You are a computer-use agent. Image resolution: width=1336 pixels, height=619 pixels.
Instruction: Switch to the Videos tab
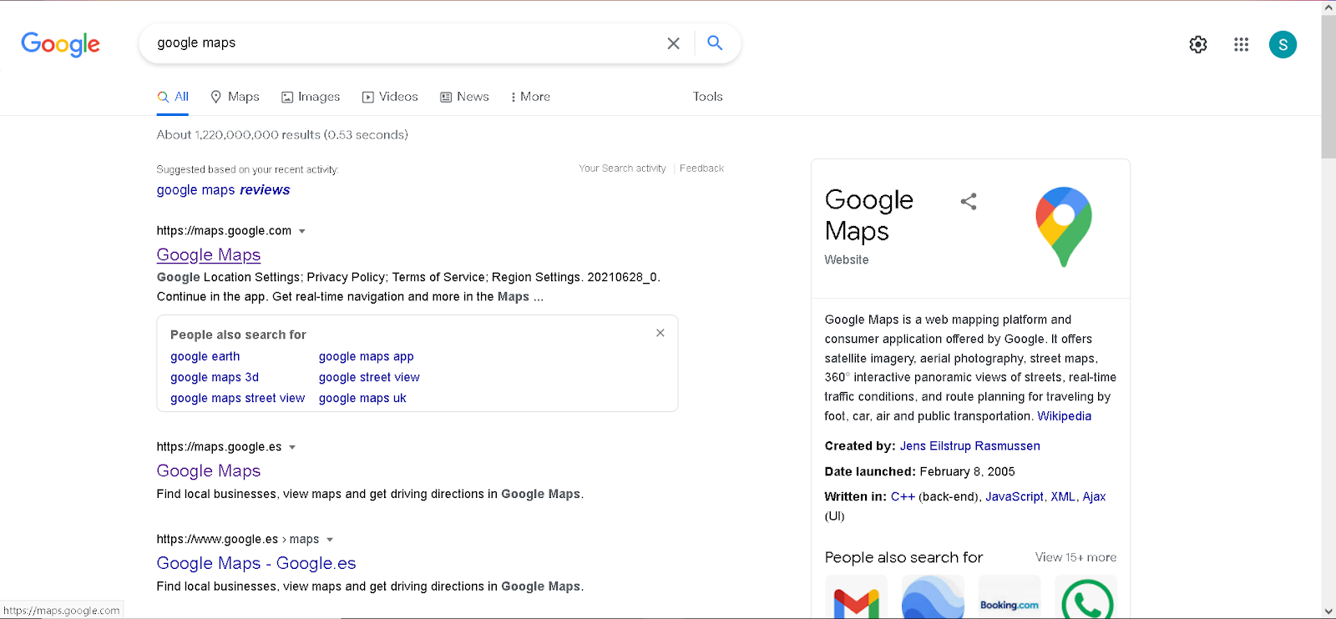click(x=390, y=97)
